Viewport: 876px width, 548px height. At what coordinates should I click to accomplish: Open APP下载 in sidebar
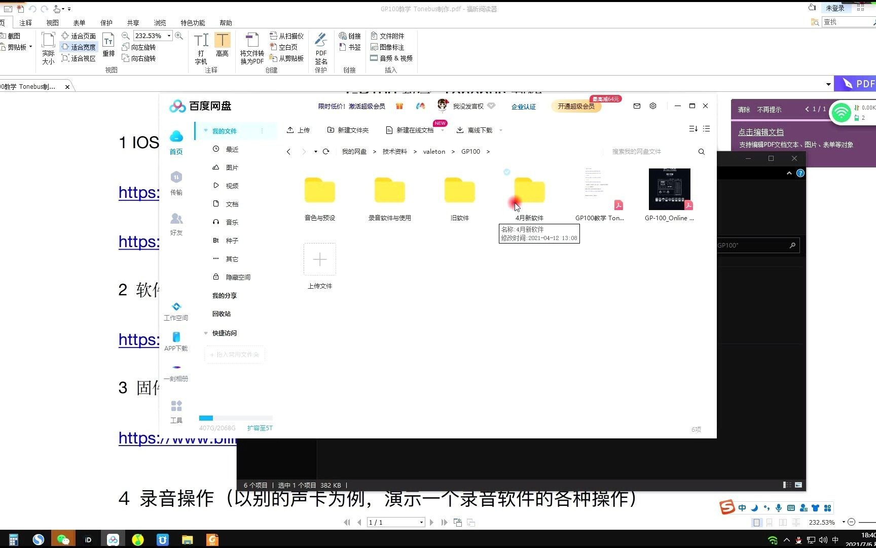(x=176, y=341)
